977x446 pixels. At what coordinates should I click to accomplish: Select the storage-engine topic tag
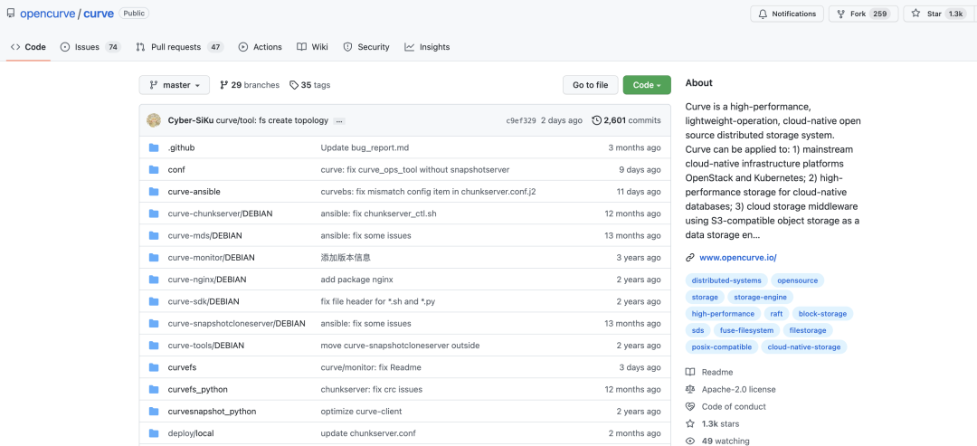(x=760, y=297)
